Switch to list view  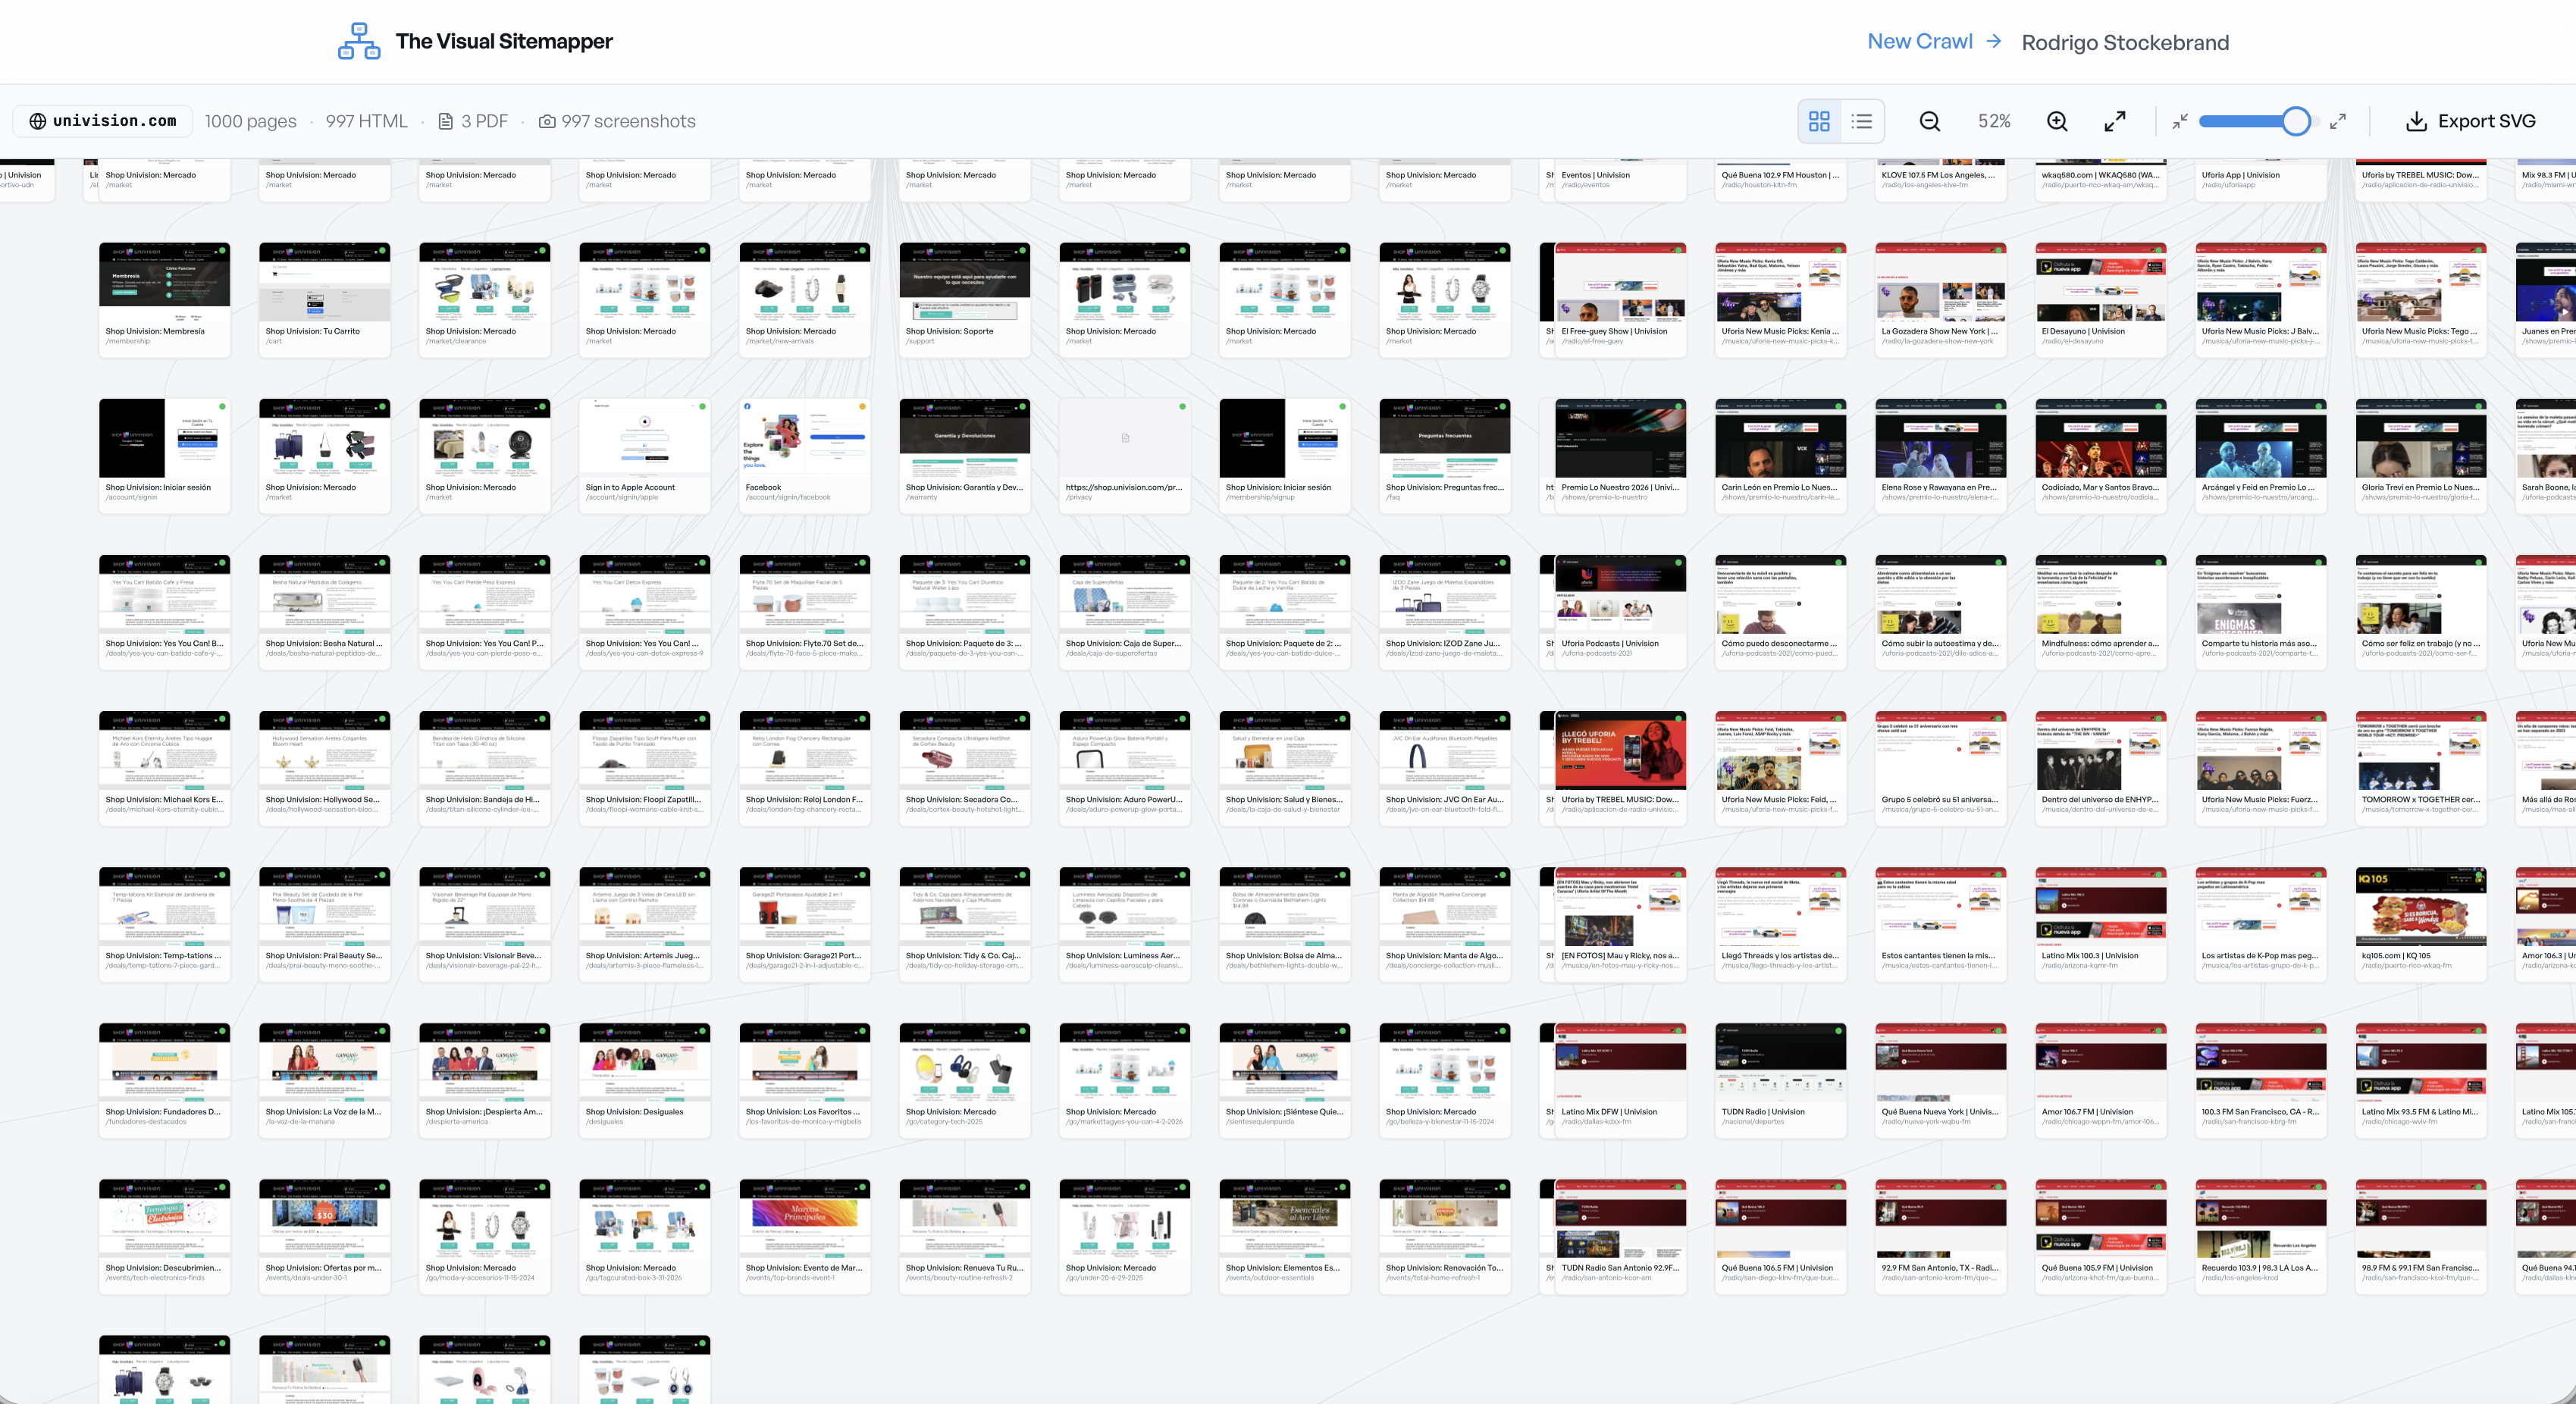(x=1861, y=121)
